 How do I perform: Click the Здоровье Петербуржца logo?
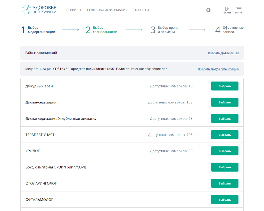(39, 10)
